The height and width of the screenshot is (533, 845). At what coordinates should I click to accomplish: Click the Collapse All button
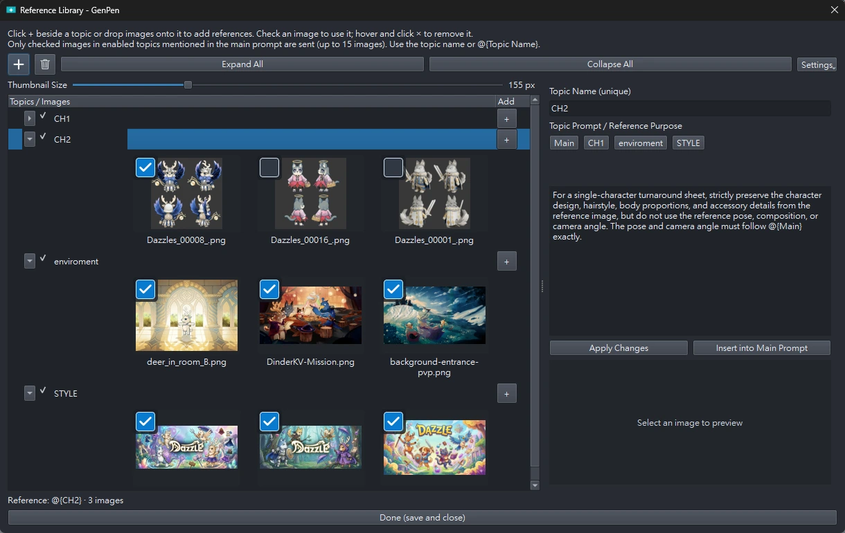point(610,64)
